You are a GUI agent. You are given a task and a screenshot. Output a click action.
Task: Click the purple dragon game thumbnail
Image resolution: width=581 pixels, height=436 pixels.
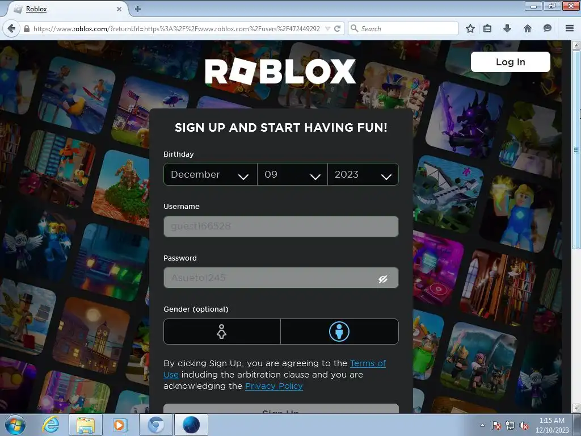pyautogui.click(x=465, y=120)
